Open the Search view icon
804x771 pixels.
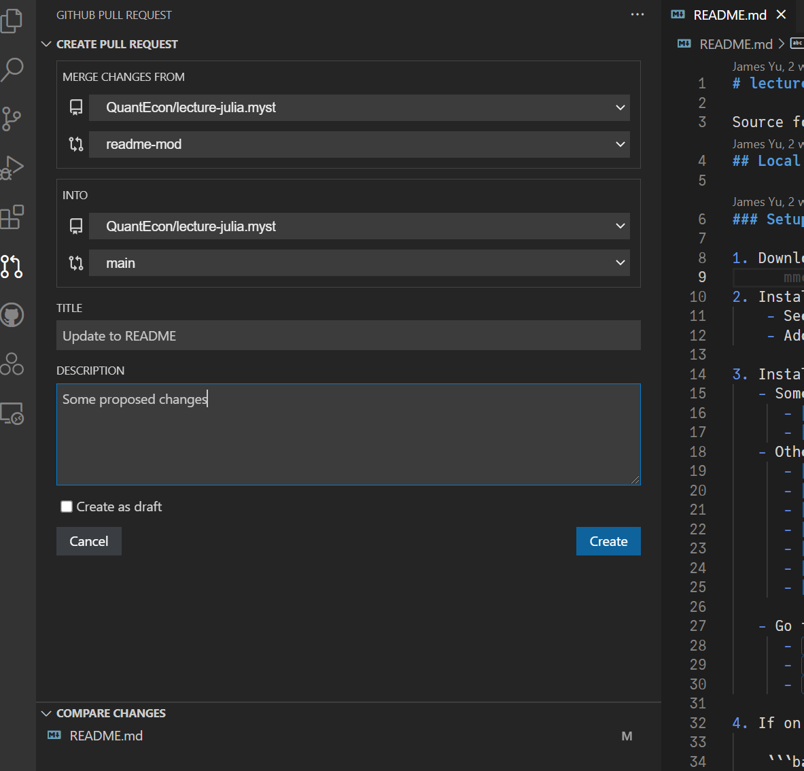tap(12, 69)
